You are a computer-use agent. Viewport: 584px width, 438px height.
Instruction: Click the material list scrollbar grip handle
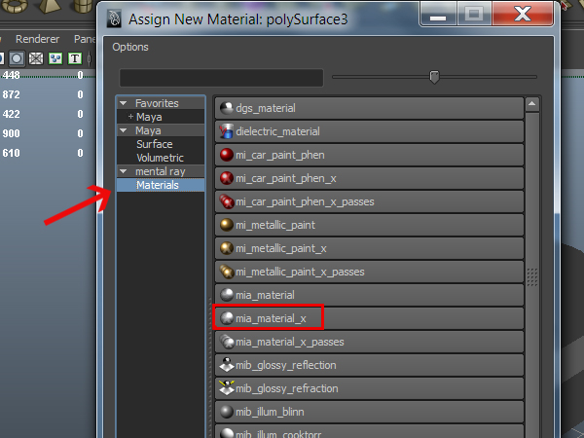532,277
